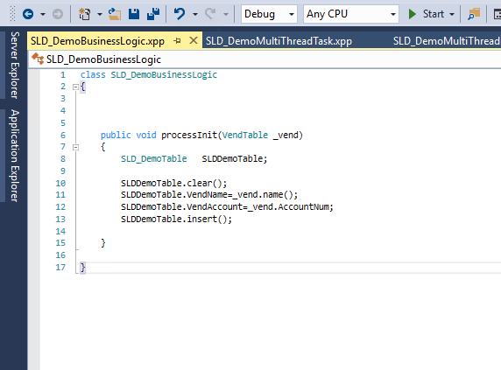This screenshot has width=501, height=370.
Task: Open the Debug configuration dropdown
Action: point(269,14)
